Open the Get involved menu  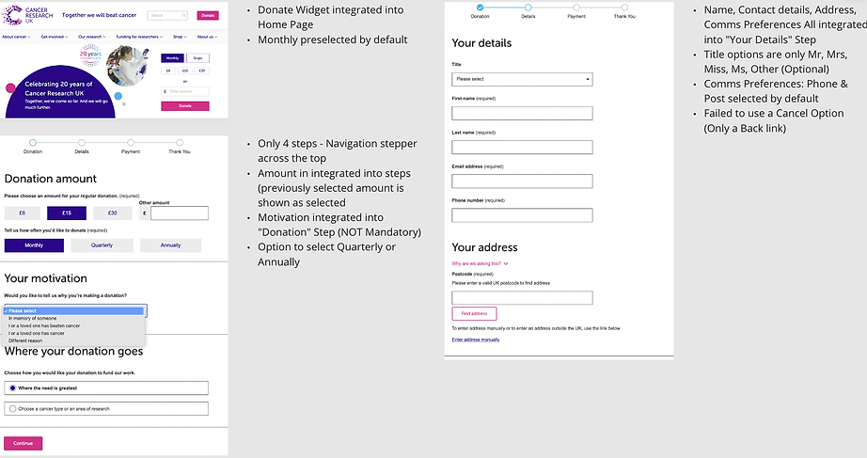[x=55, y=37]
